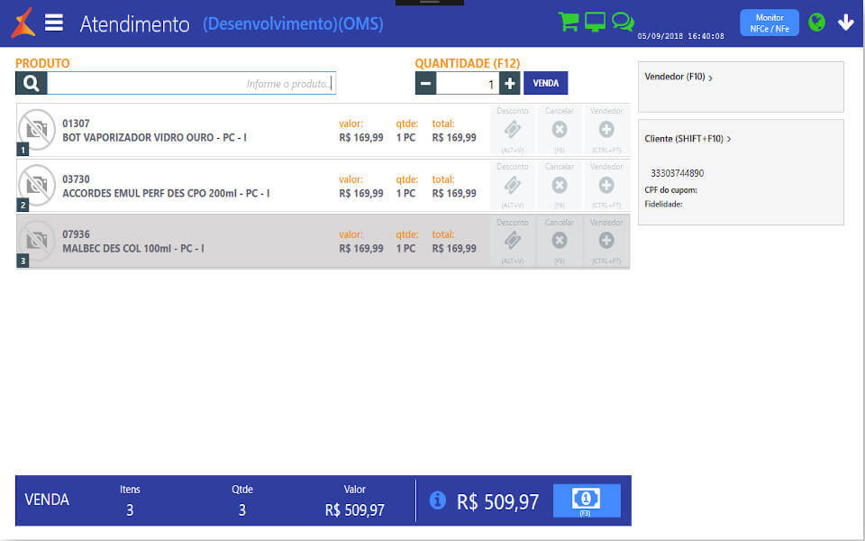Click the green globe icon

816,22
